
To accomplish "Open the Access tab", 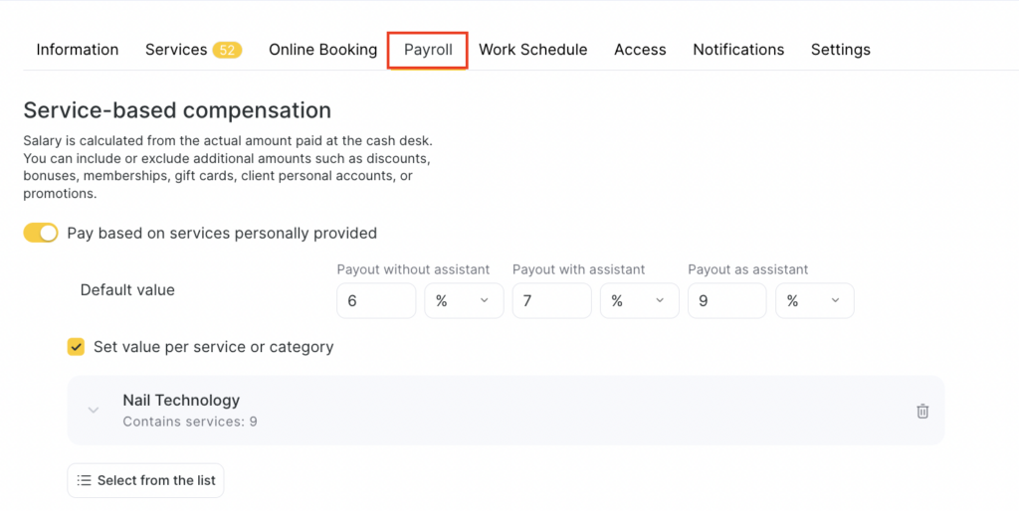I will tap(640, 50).
